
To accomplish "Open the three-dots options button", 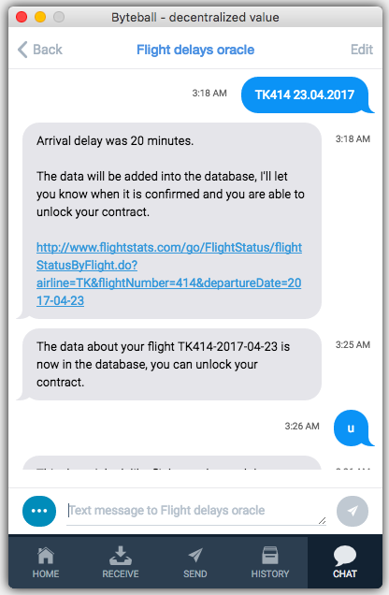I will 39,511.
